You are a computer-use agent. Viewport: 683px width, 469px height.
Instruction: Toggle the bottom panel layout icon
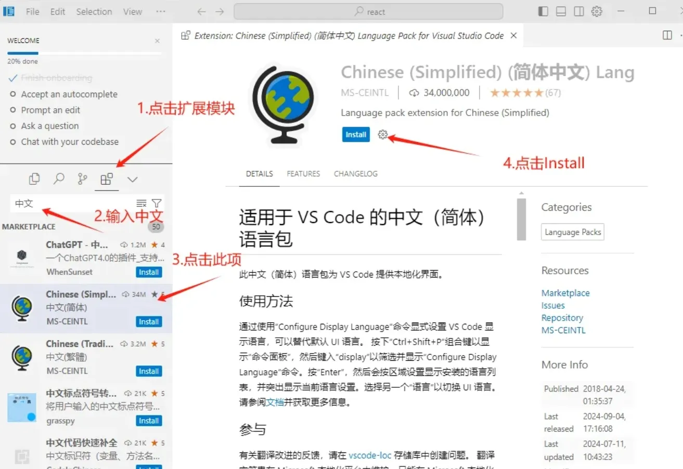click(x=561, y=11)
